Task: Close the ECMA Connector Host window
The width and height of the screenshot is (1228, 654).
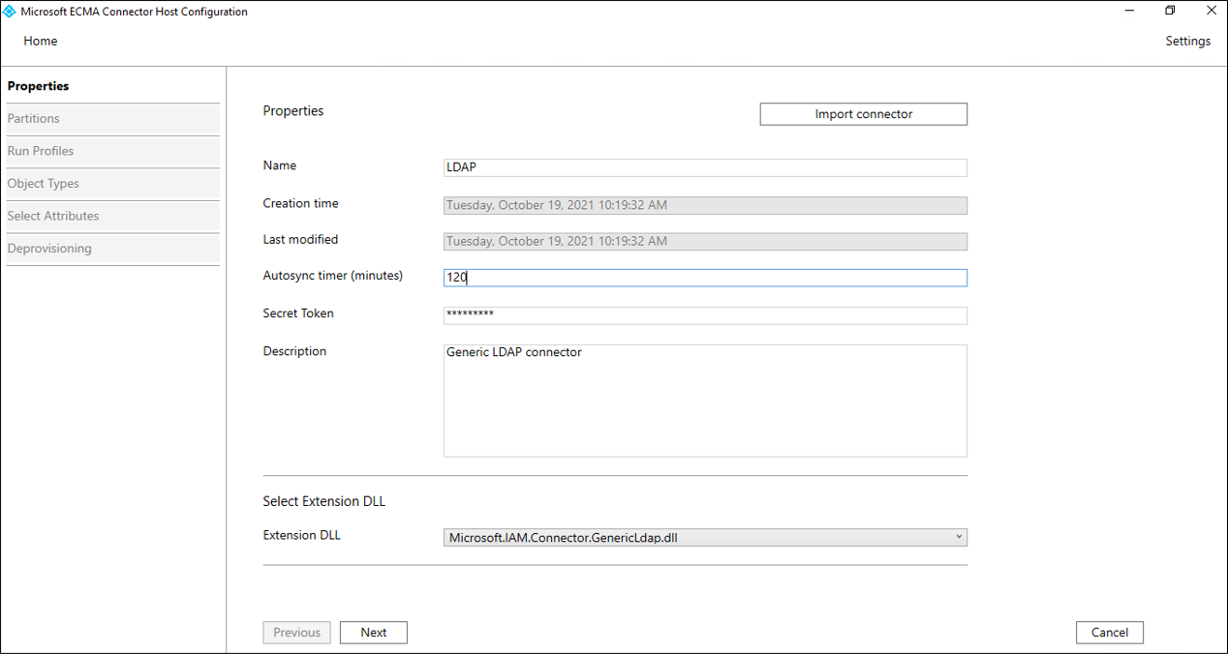Action: coord(1210,11)
